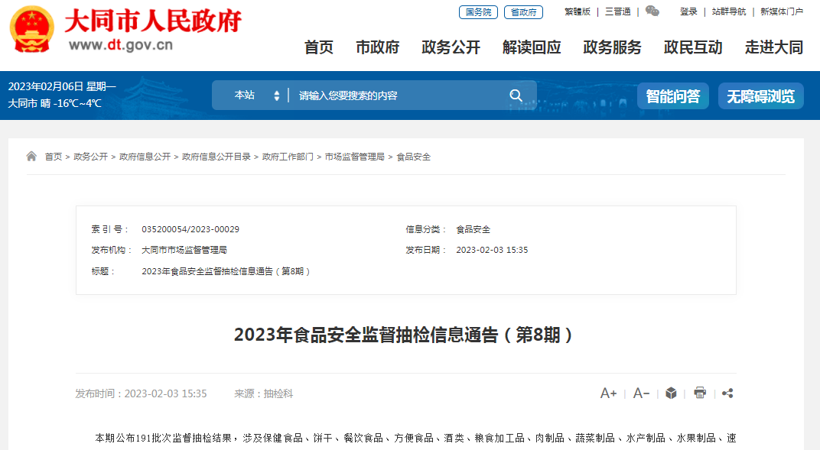Go to 食品安全 in breadcrumb
The image size is (820, 450).
pos(413,157)
